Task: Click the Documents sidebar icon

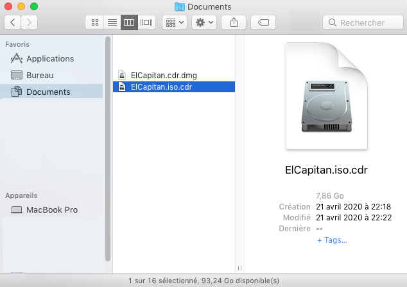Action: (x=17, y=92)
